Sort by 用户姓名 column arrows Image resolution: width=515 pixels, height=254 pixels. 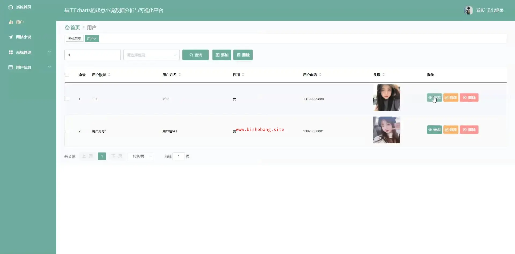pyautogui.click(x=180, y=75)
